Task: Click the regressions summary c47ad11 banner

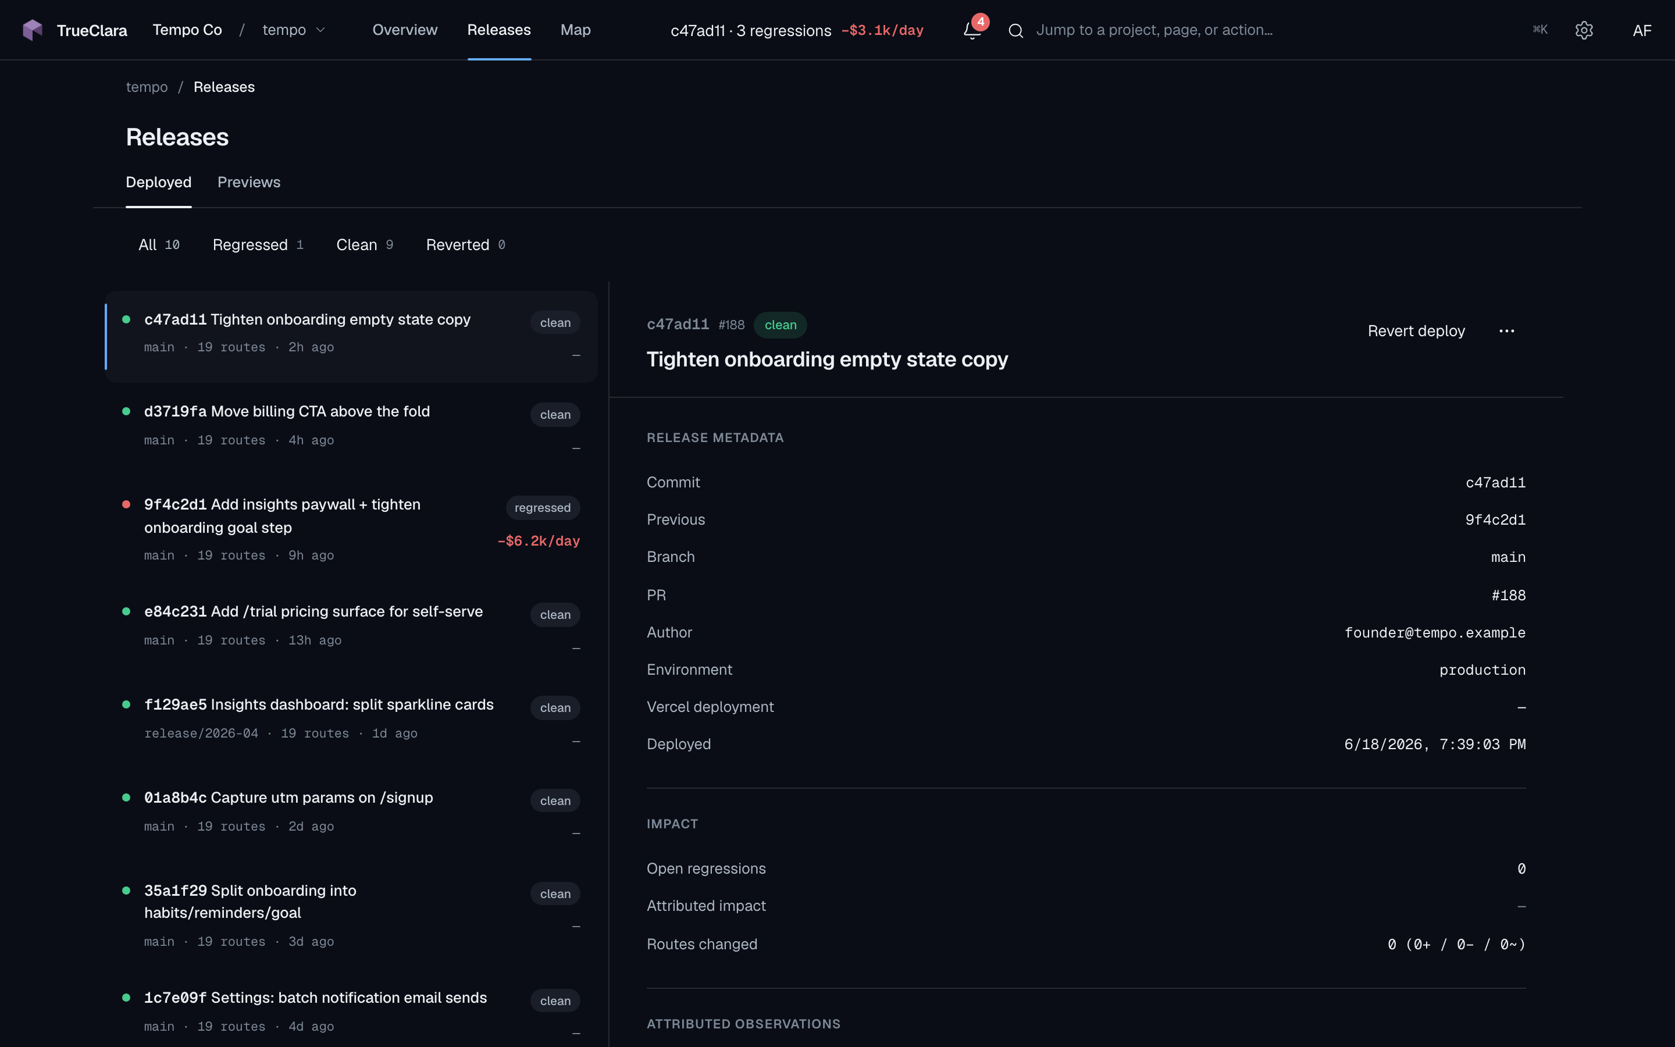Action: pos(797,30)
